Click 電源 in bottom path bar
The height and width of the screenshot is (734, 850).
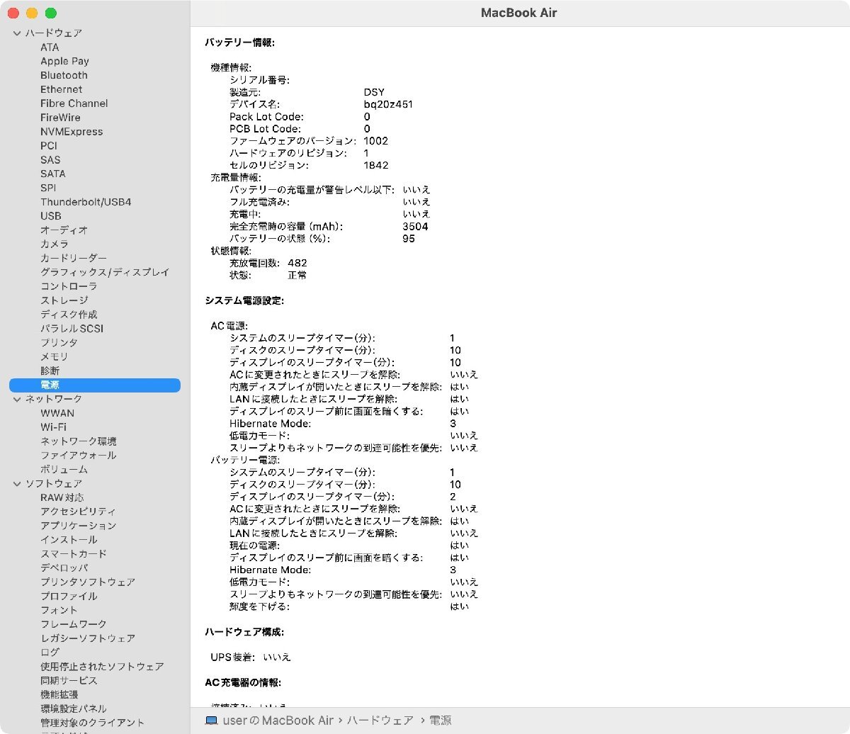pyautogui.click(x=440, y=721)
